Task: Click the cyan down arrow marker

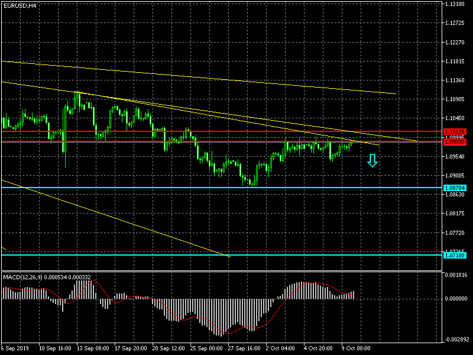Action: [372, 160]
